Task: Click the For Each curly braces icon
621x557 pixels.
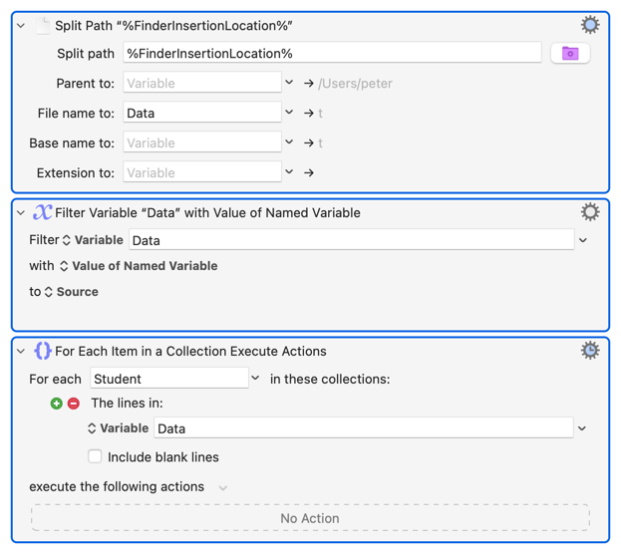Action: [x=42, y=351]
